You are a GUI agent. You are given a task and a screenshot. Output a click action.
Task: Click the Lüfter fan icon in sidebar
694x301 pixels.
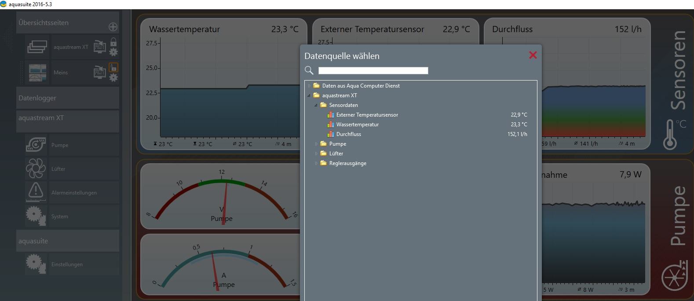[x=36, y=169]
